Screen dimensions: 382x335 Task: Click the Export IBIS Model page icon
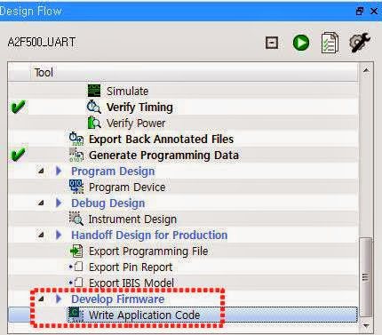(x=76, y=283)
